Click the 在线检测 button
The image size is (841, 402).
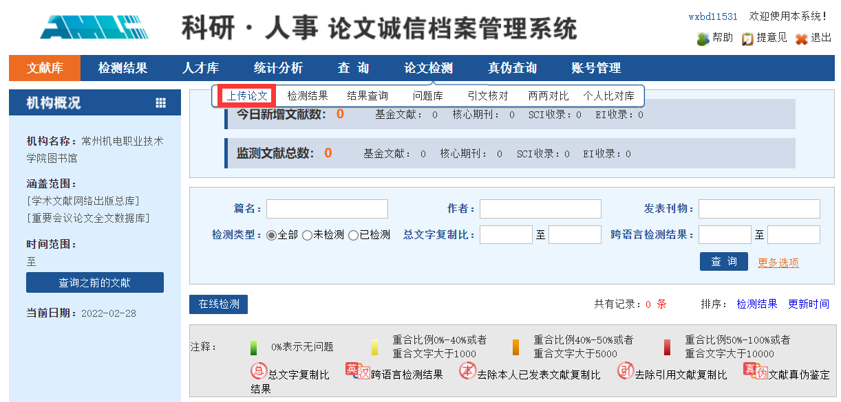tap(218, 304)
